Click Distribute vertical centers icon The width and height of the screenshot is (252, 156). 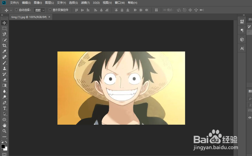tap(122, 10)
